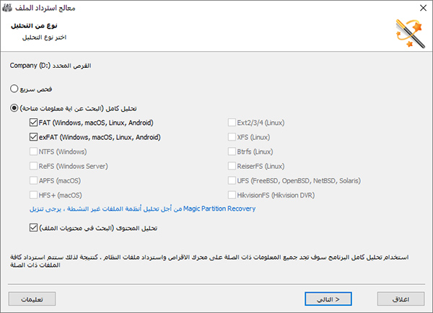
Task: Click the app icon in title bar
Action: pos(7,8)
